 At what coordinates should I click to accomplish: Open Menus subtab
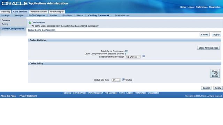[x=80, y=15]
